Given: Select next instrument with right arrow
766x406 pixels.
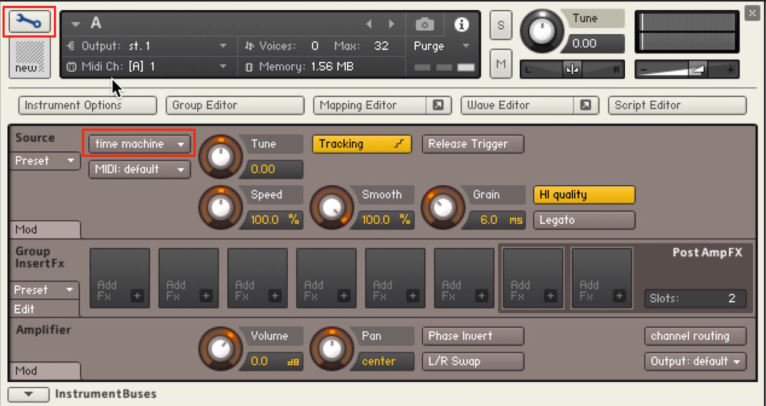Looking at the screenshot, I should coord(391,25).
